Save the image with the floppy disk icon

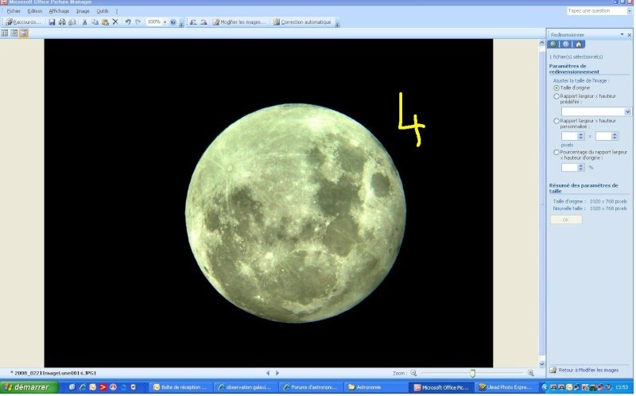(x=52, y=22)
